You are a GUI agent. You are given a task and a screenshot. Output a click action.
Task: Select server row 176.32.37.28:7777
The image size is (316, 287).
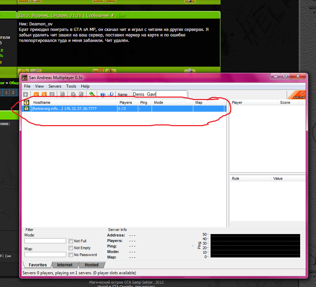124,109
